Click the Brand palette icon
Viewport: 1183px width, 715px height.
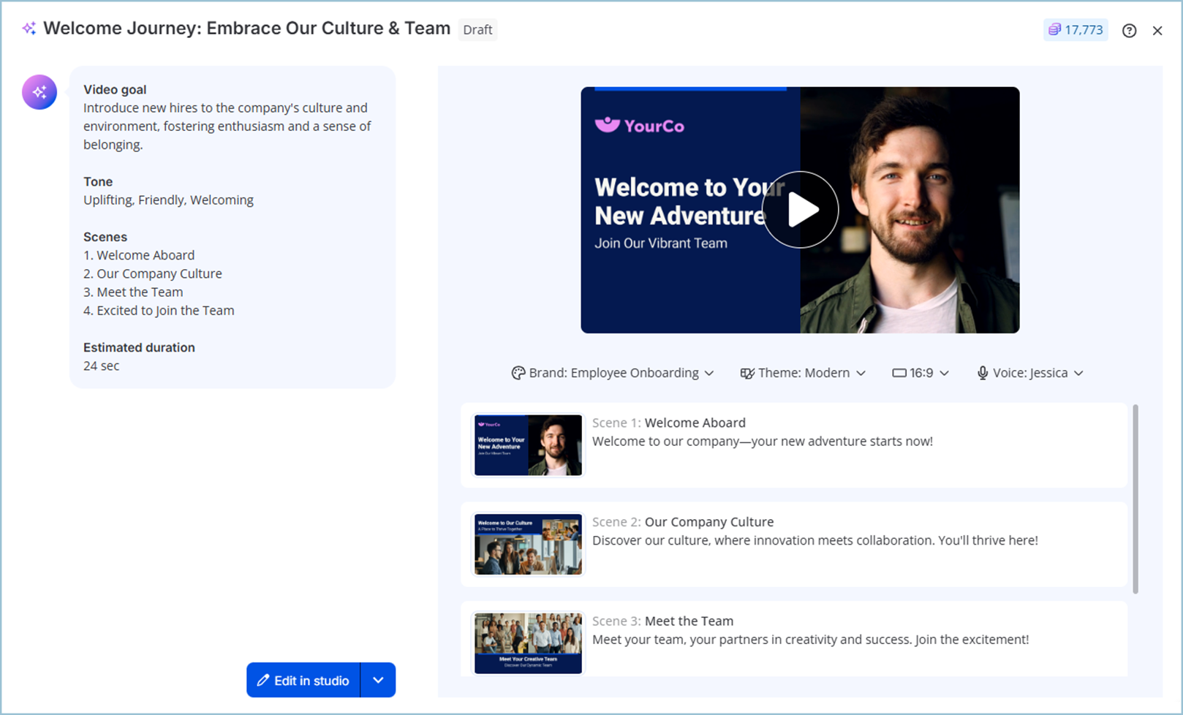[x=518, y=373]
